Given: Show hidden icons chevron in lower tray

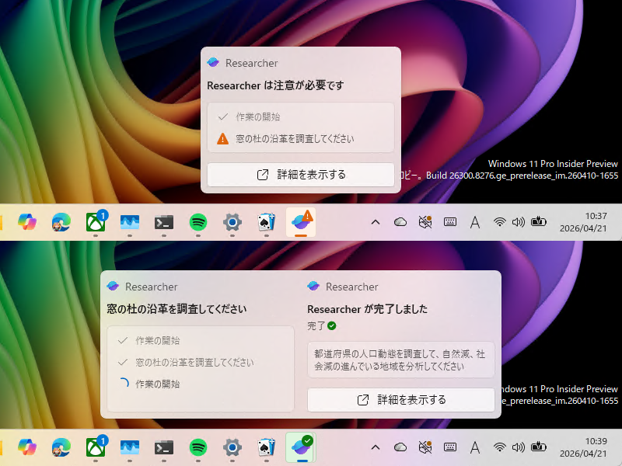Looking at the screenshot, I should click(x=376, y=448).
